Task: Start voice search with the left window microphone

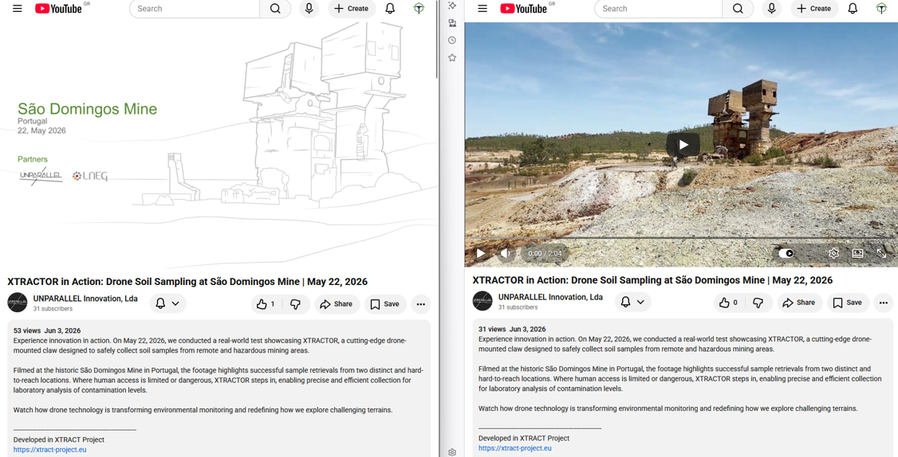Action: coord(309,9)
